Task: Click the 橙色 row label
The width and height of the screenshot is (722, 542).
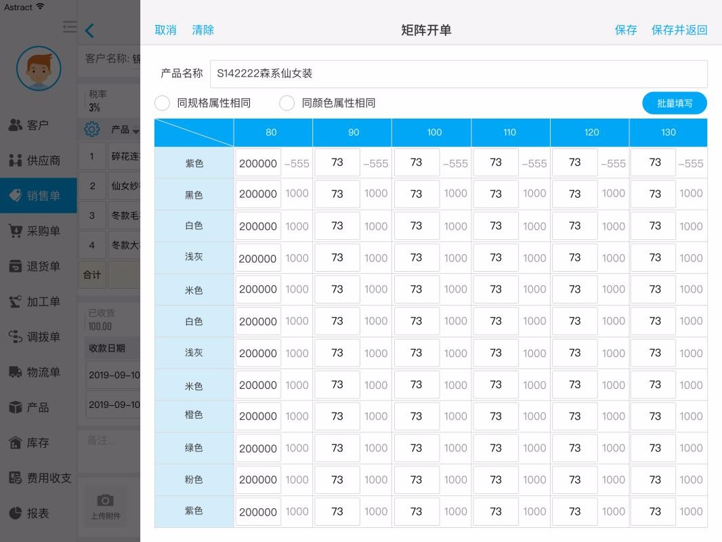Action: point(194,415)
